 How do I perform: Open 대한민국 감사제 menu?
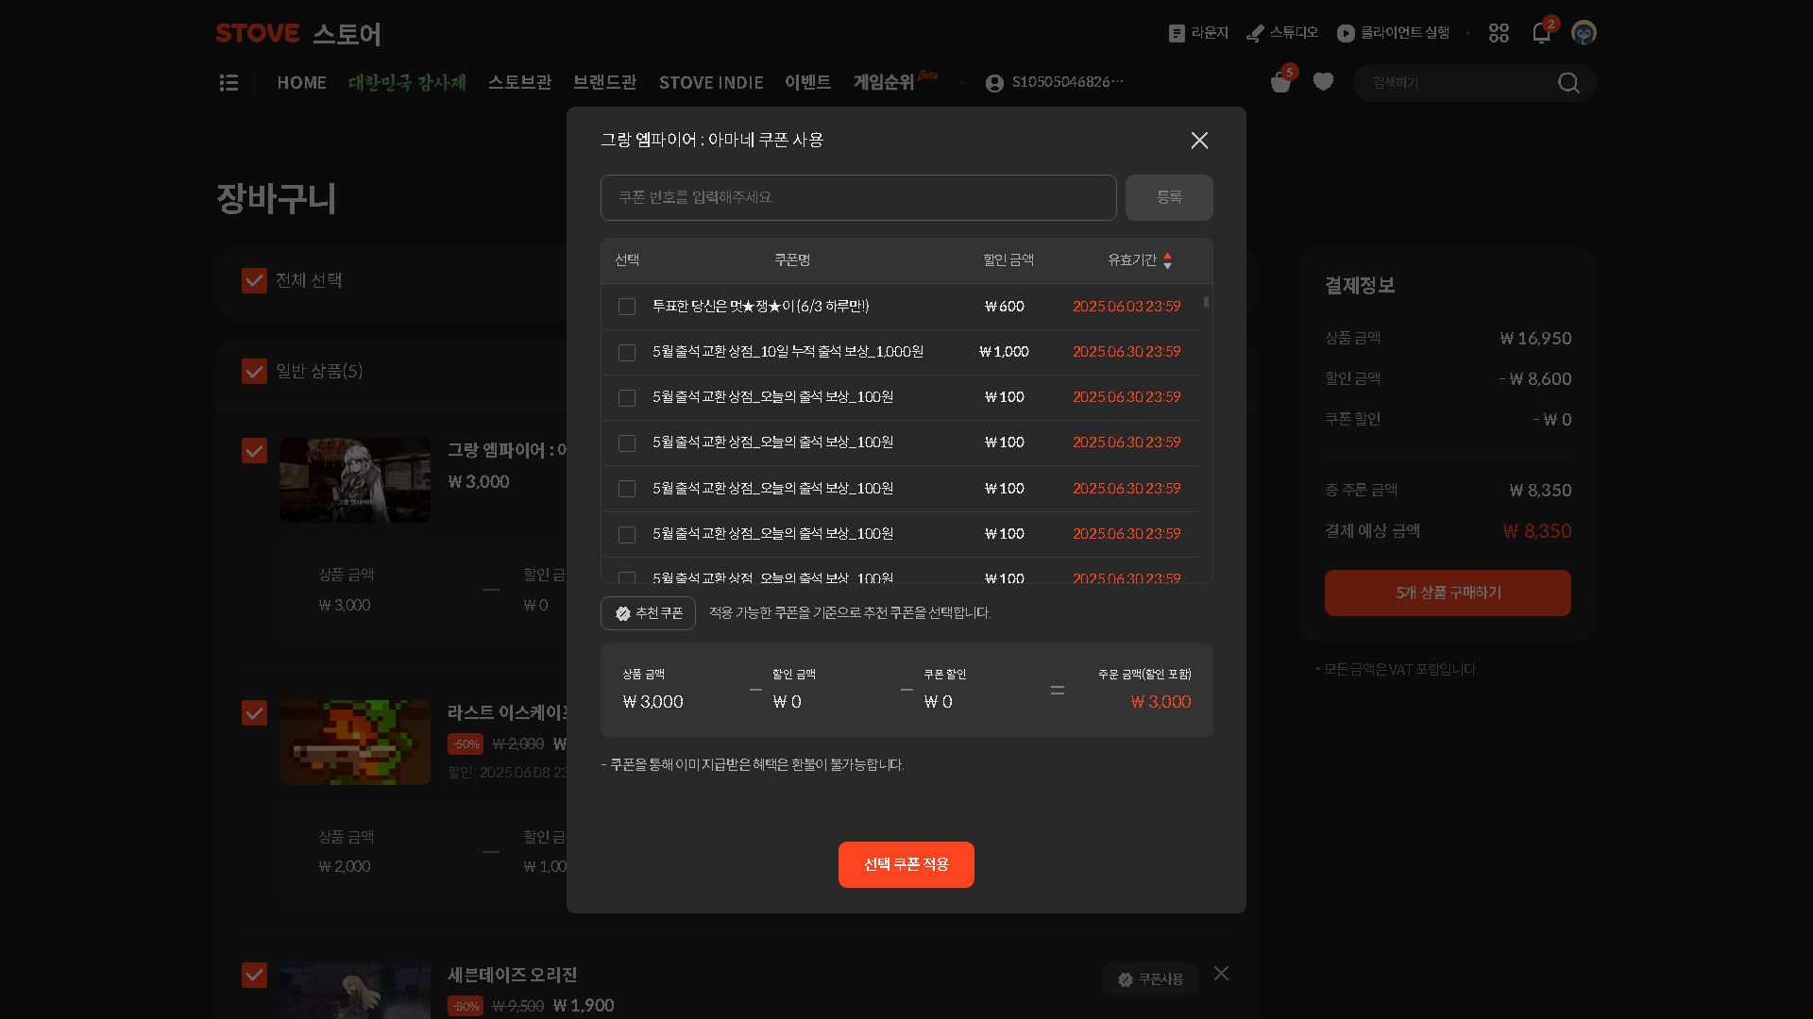pos(407,83)
